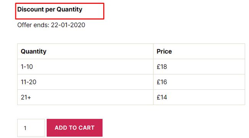249x138 pixels.
Task: Select the 21+ quantity cell
Action: point(85,97)
